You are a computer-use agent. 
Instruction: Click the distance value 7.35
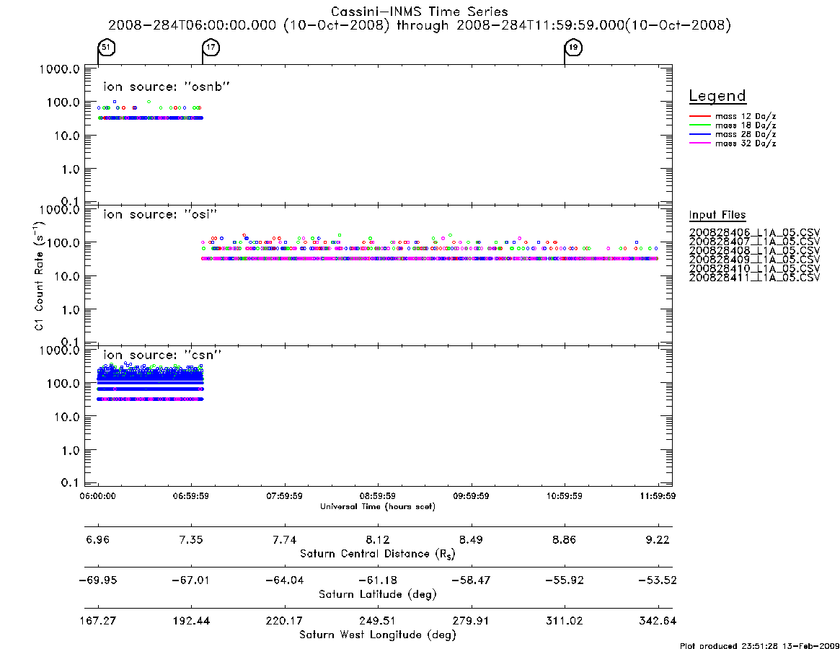pyautogui.click(x=191, y=539)
